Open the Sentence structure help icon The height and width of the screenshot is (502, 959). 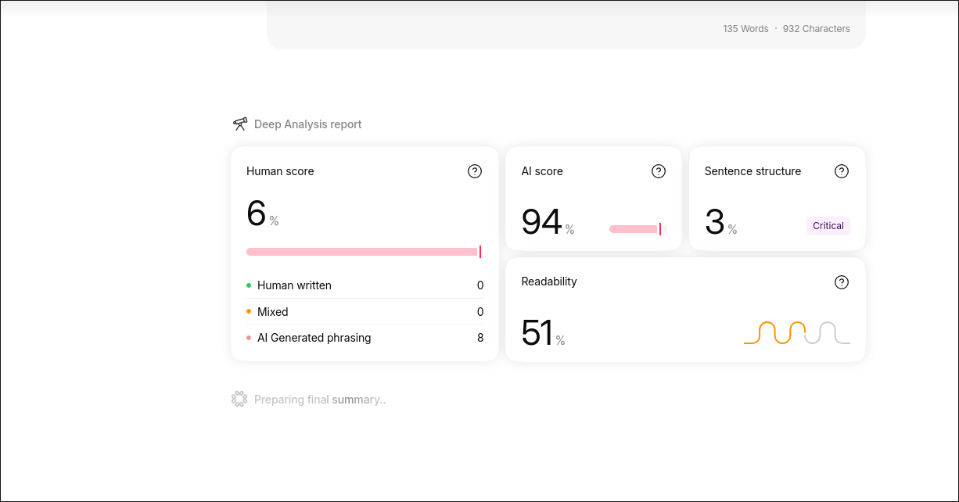coord(842,171)
